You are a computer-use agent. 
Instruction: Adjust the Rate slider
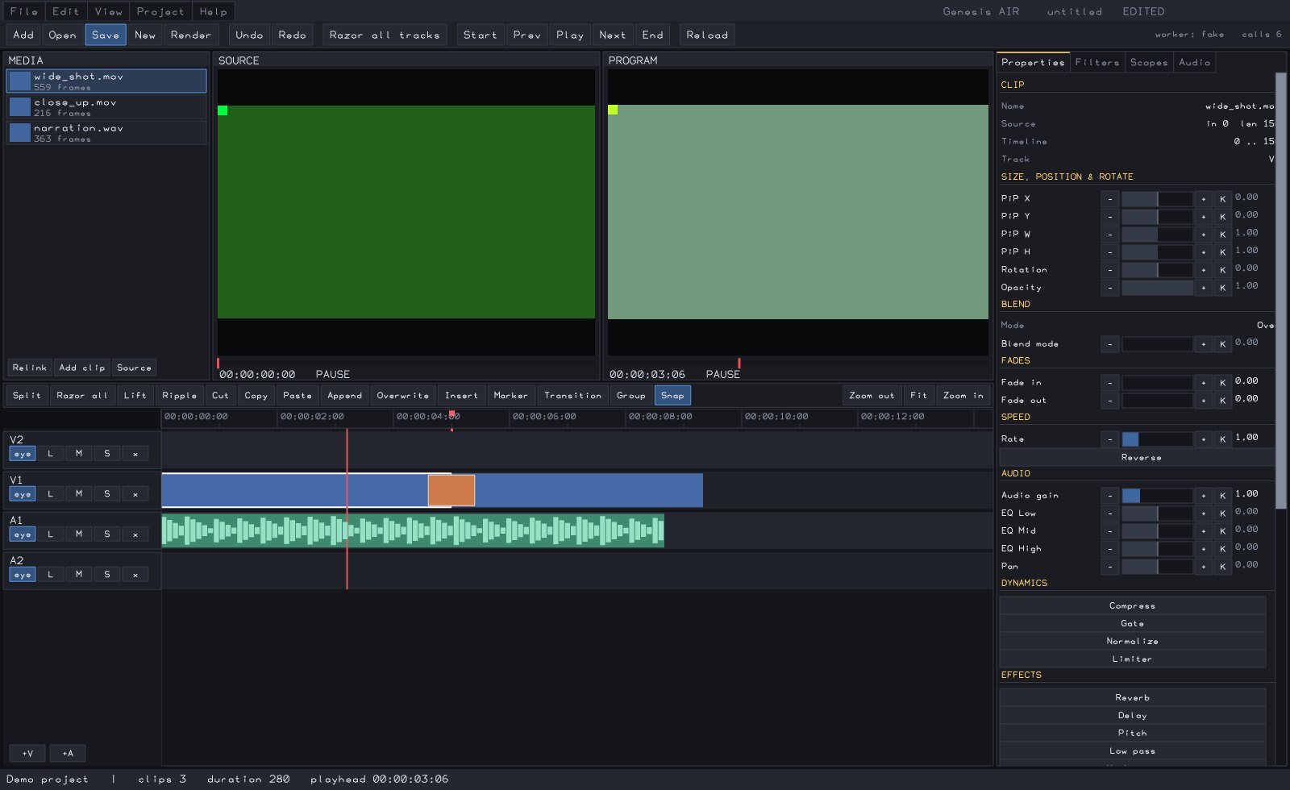click(x=1157, y=439)
